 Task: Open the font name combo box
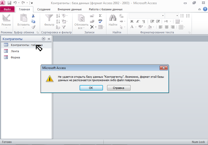[x=147, y=16]
